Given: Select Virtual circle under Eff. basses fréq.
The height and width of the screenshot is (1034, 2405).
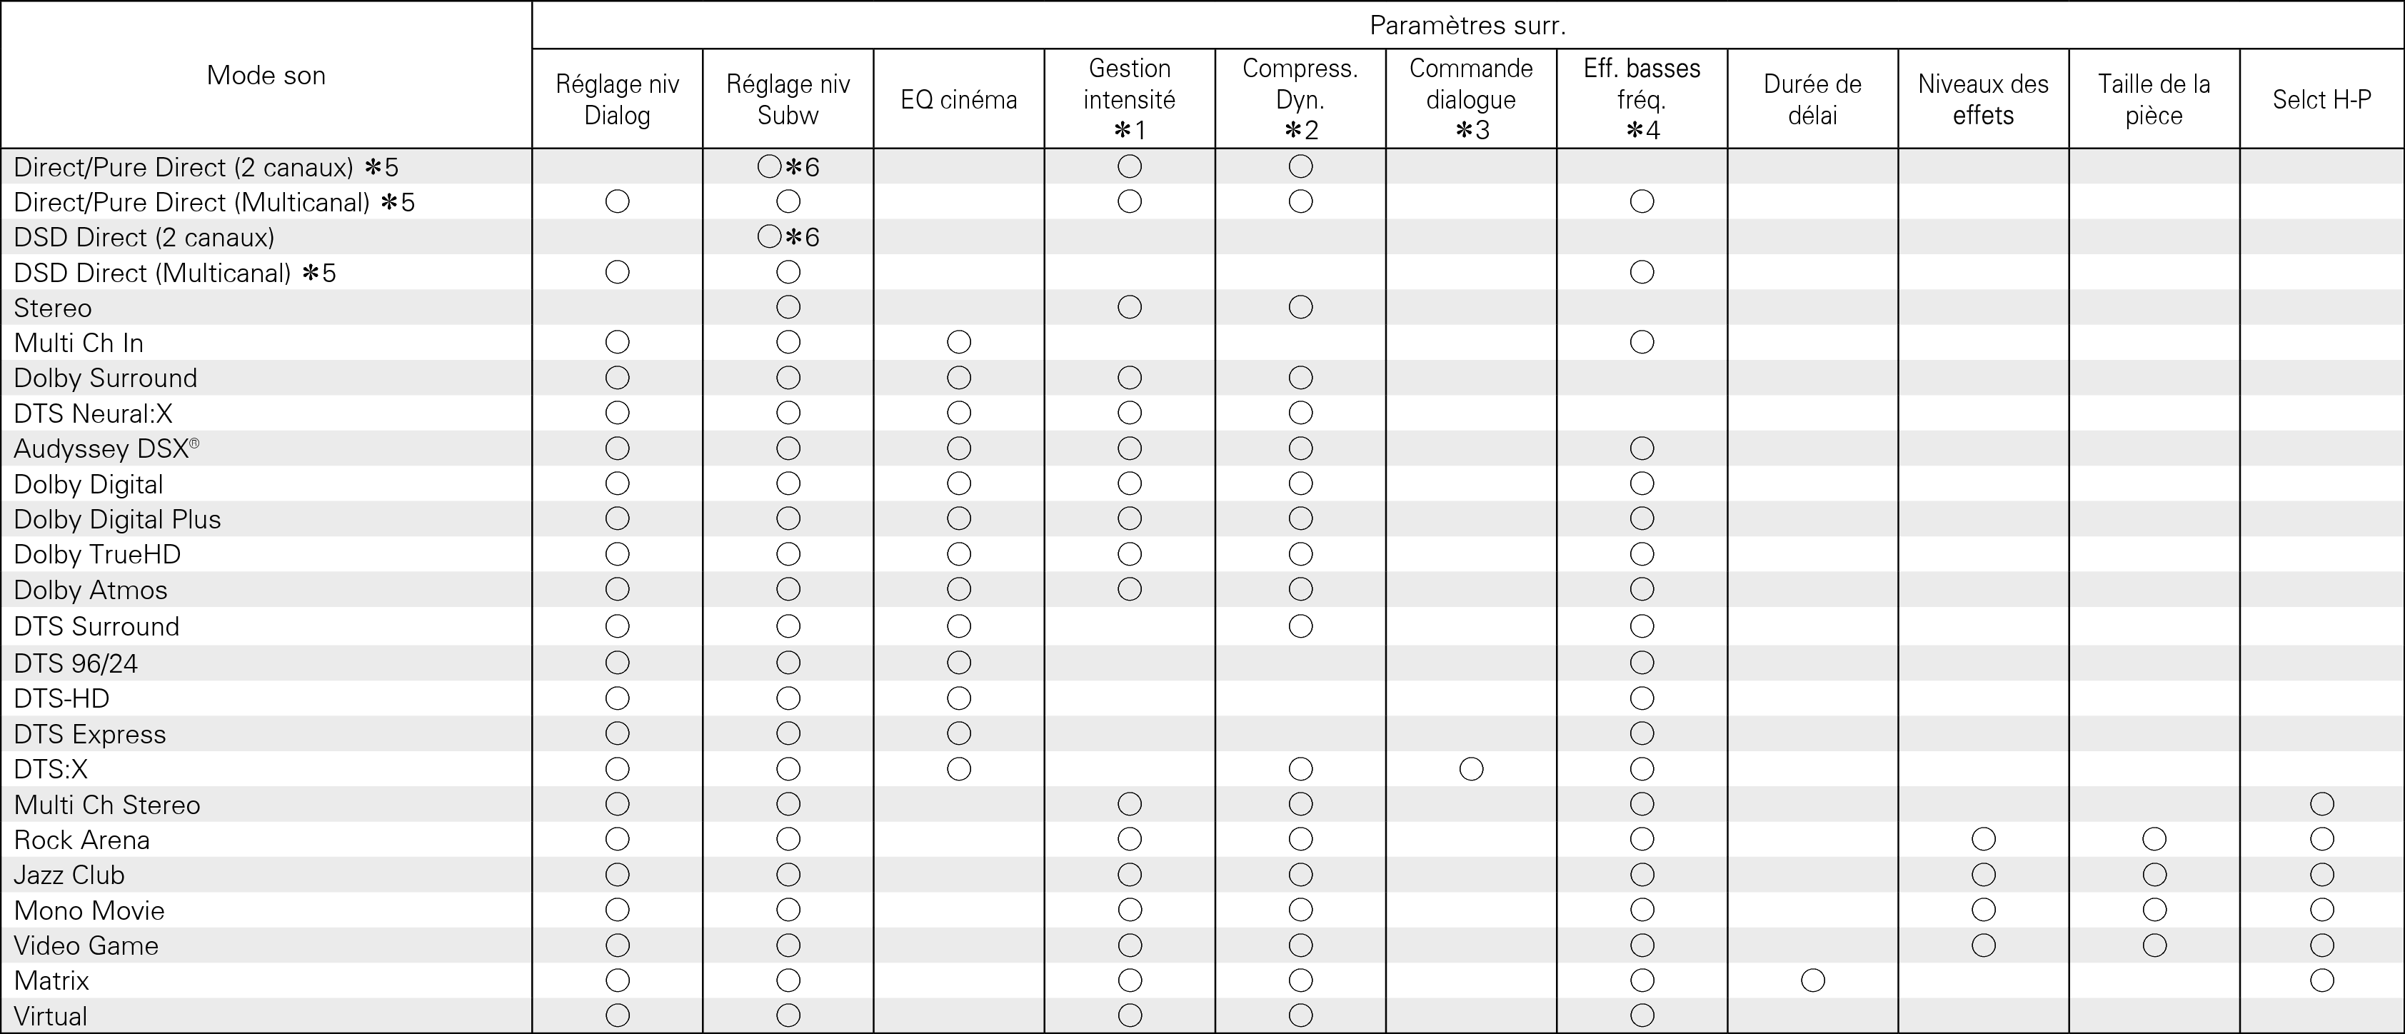Looking at the screenshot, I should [1642, 1015].
